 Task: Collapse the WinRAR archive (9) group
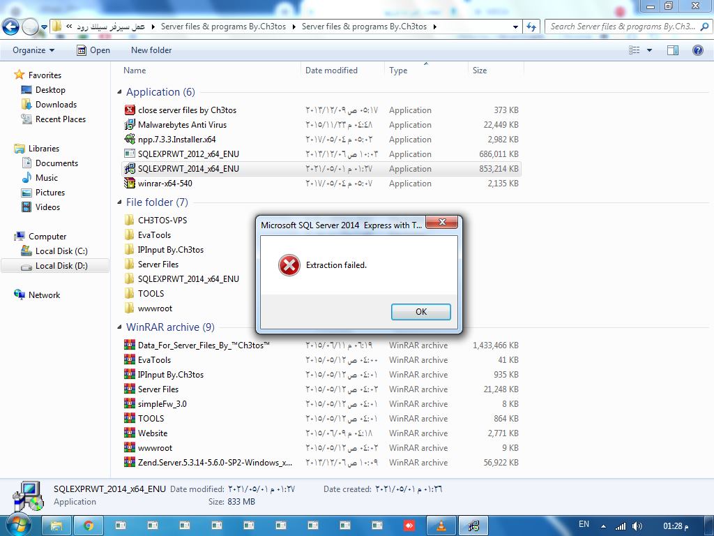coord(119,327)
